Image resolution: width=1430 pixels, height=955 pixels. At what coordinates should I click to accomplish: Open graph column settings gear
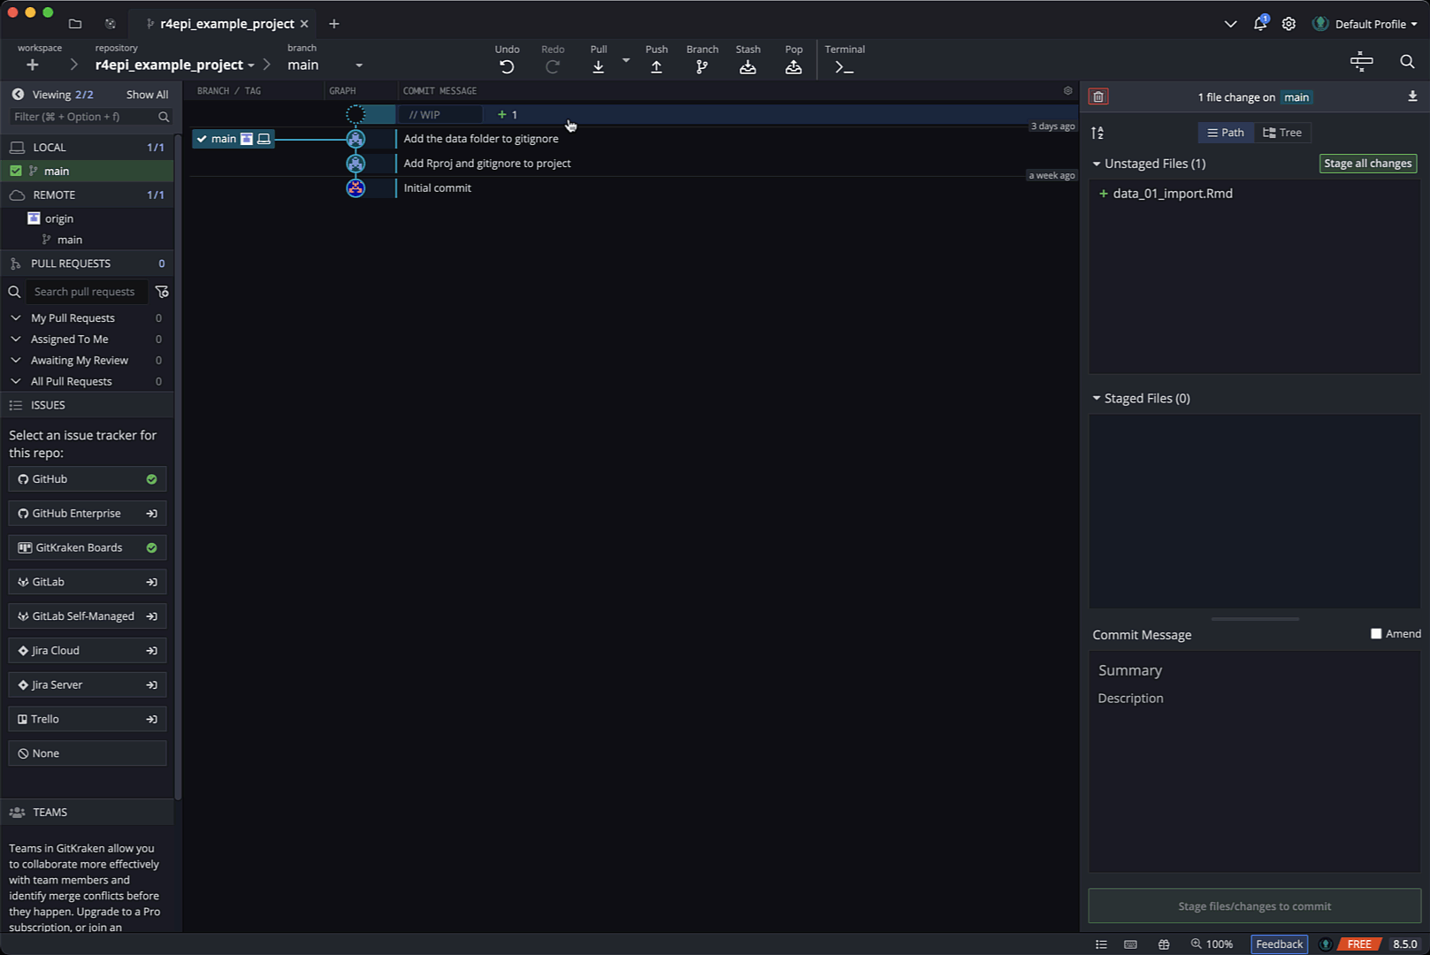[1067, 91]
